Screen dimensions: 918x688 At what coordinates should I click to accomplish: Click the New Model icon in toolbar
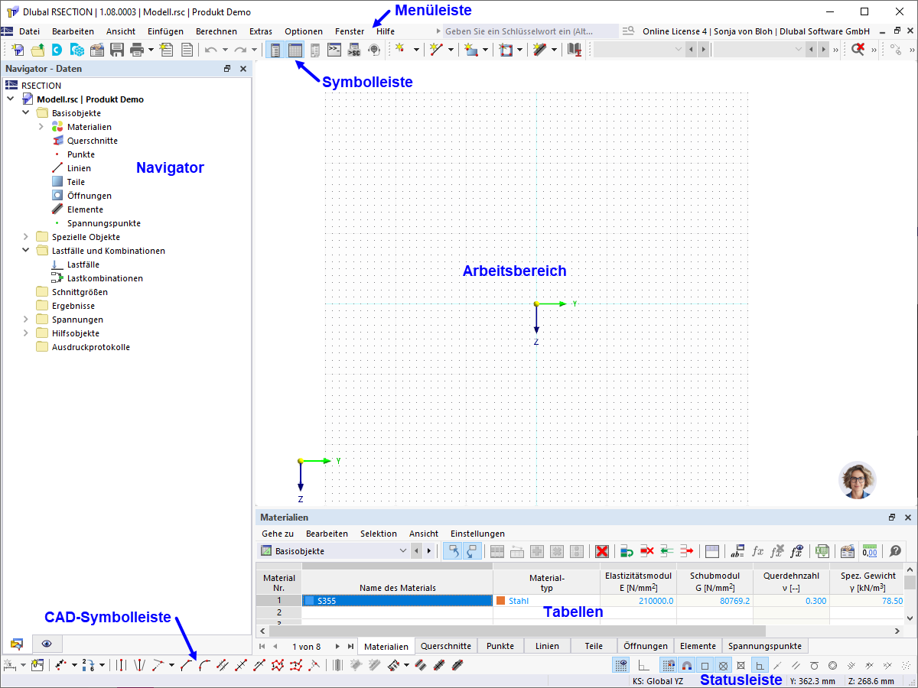pyautogui.click(x=18, y=50)
